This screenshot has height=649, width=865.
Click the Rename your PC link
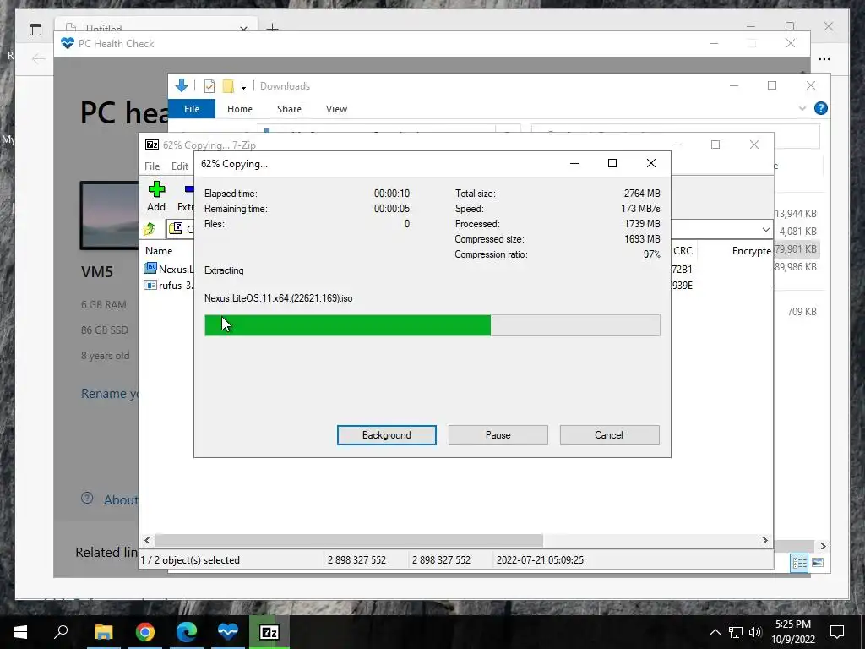click(109, 394)
